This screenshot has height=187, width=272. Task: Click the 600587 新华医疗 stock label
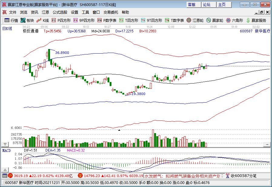tap(255, 31)
